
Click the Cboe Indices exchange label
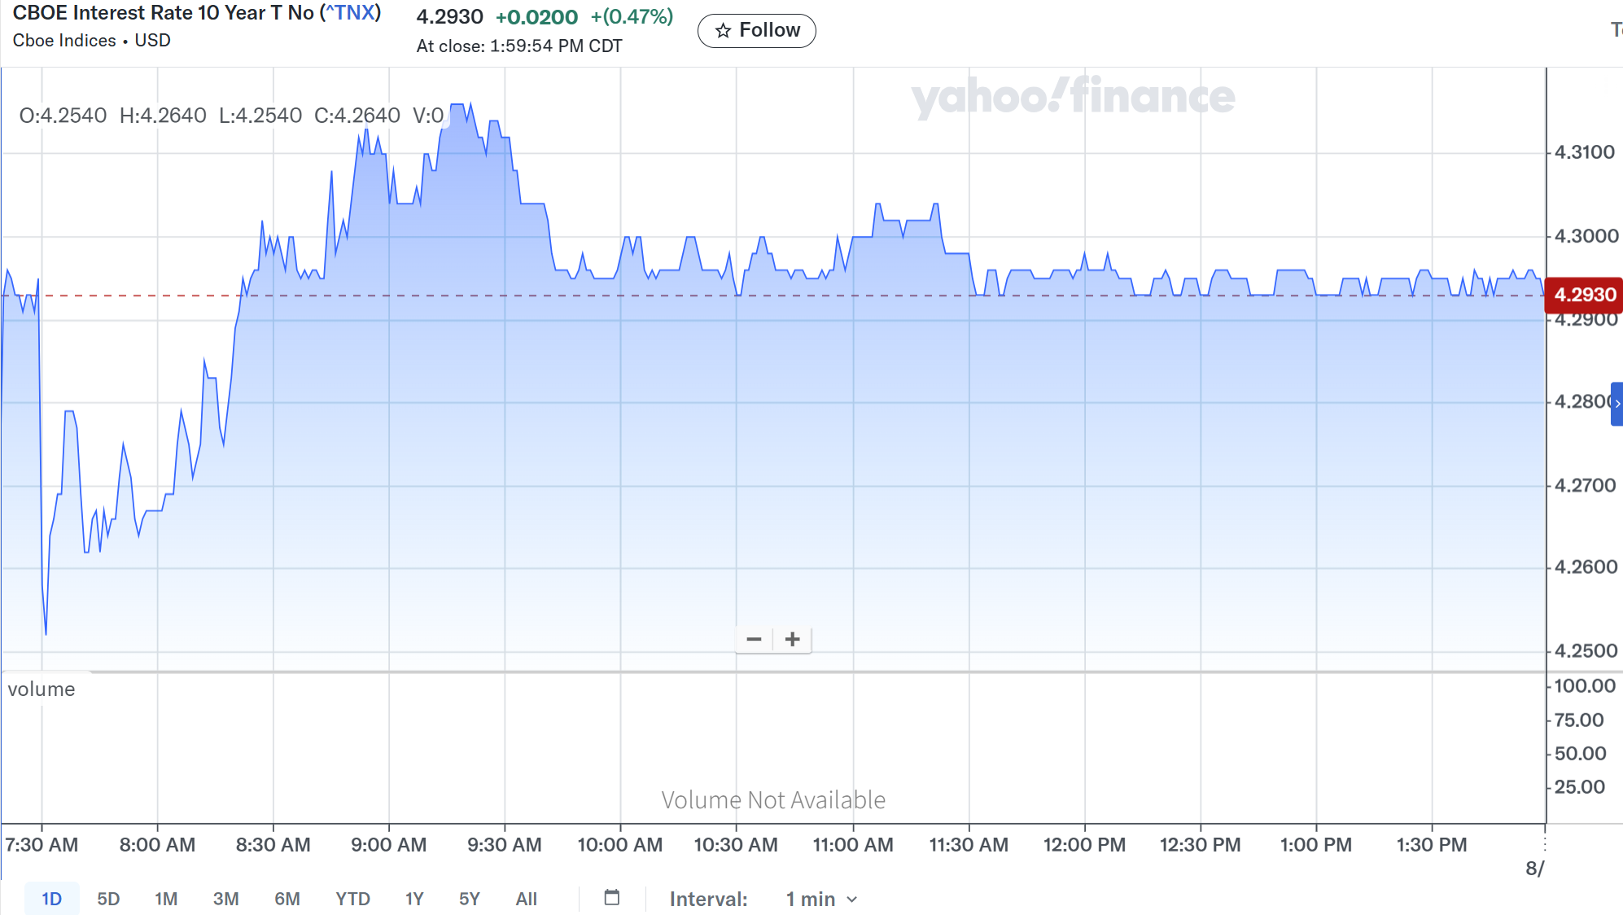click(x=64, y=41)
